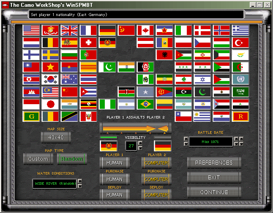Select the Japan red-circle flag
This screenshot has width=273, height=213.
click(50, 104)
